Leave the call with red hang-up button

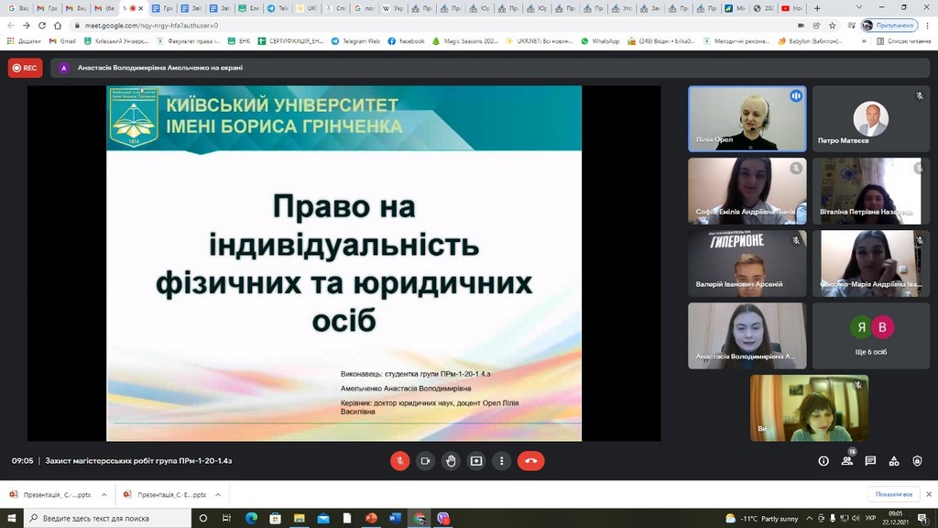click(530, 461)
